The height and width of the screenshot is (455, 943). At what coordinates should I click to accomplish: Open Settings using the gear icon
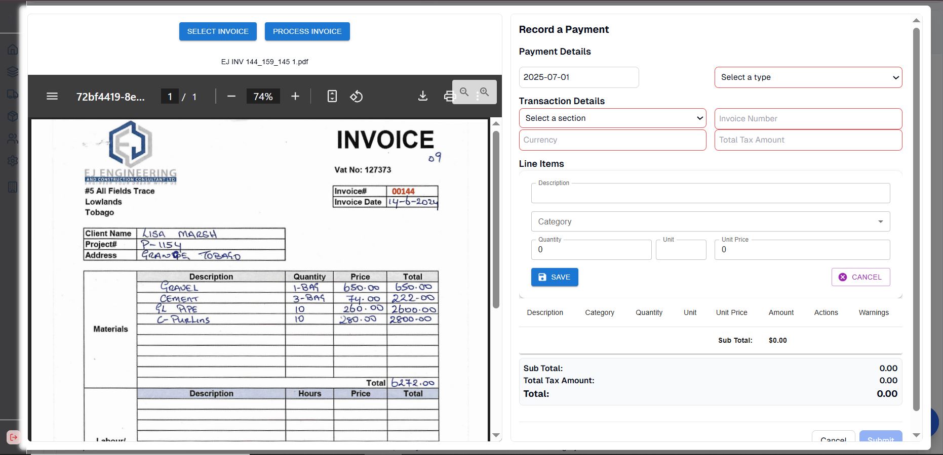pyautogui.click(x=13, y=161)
